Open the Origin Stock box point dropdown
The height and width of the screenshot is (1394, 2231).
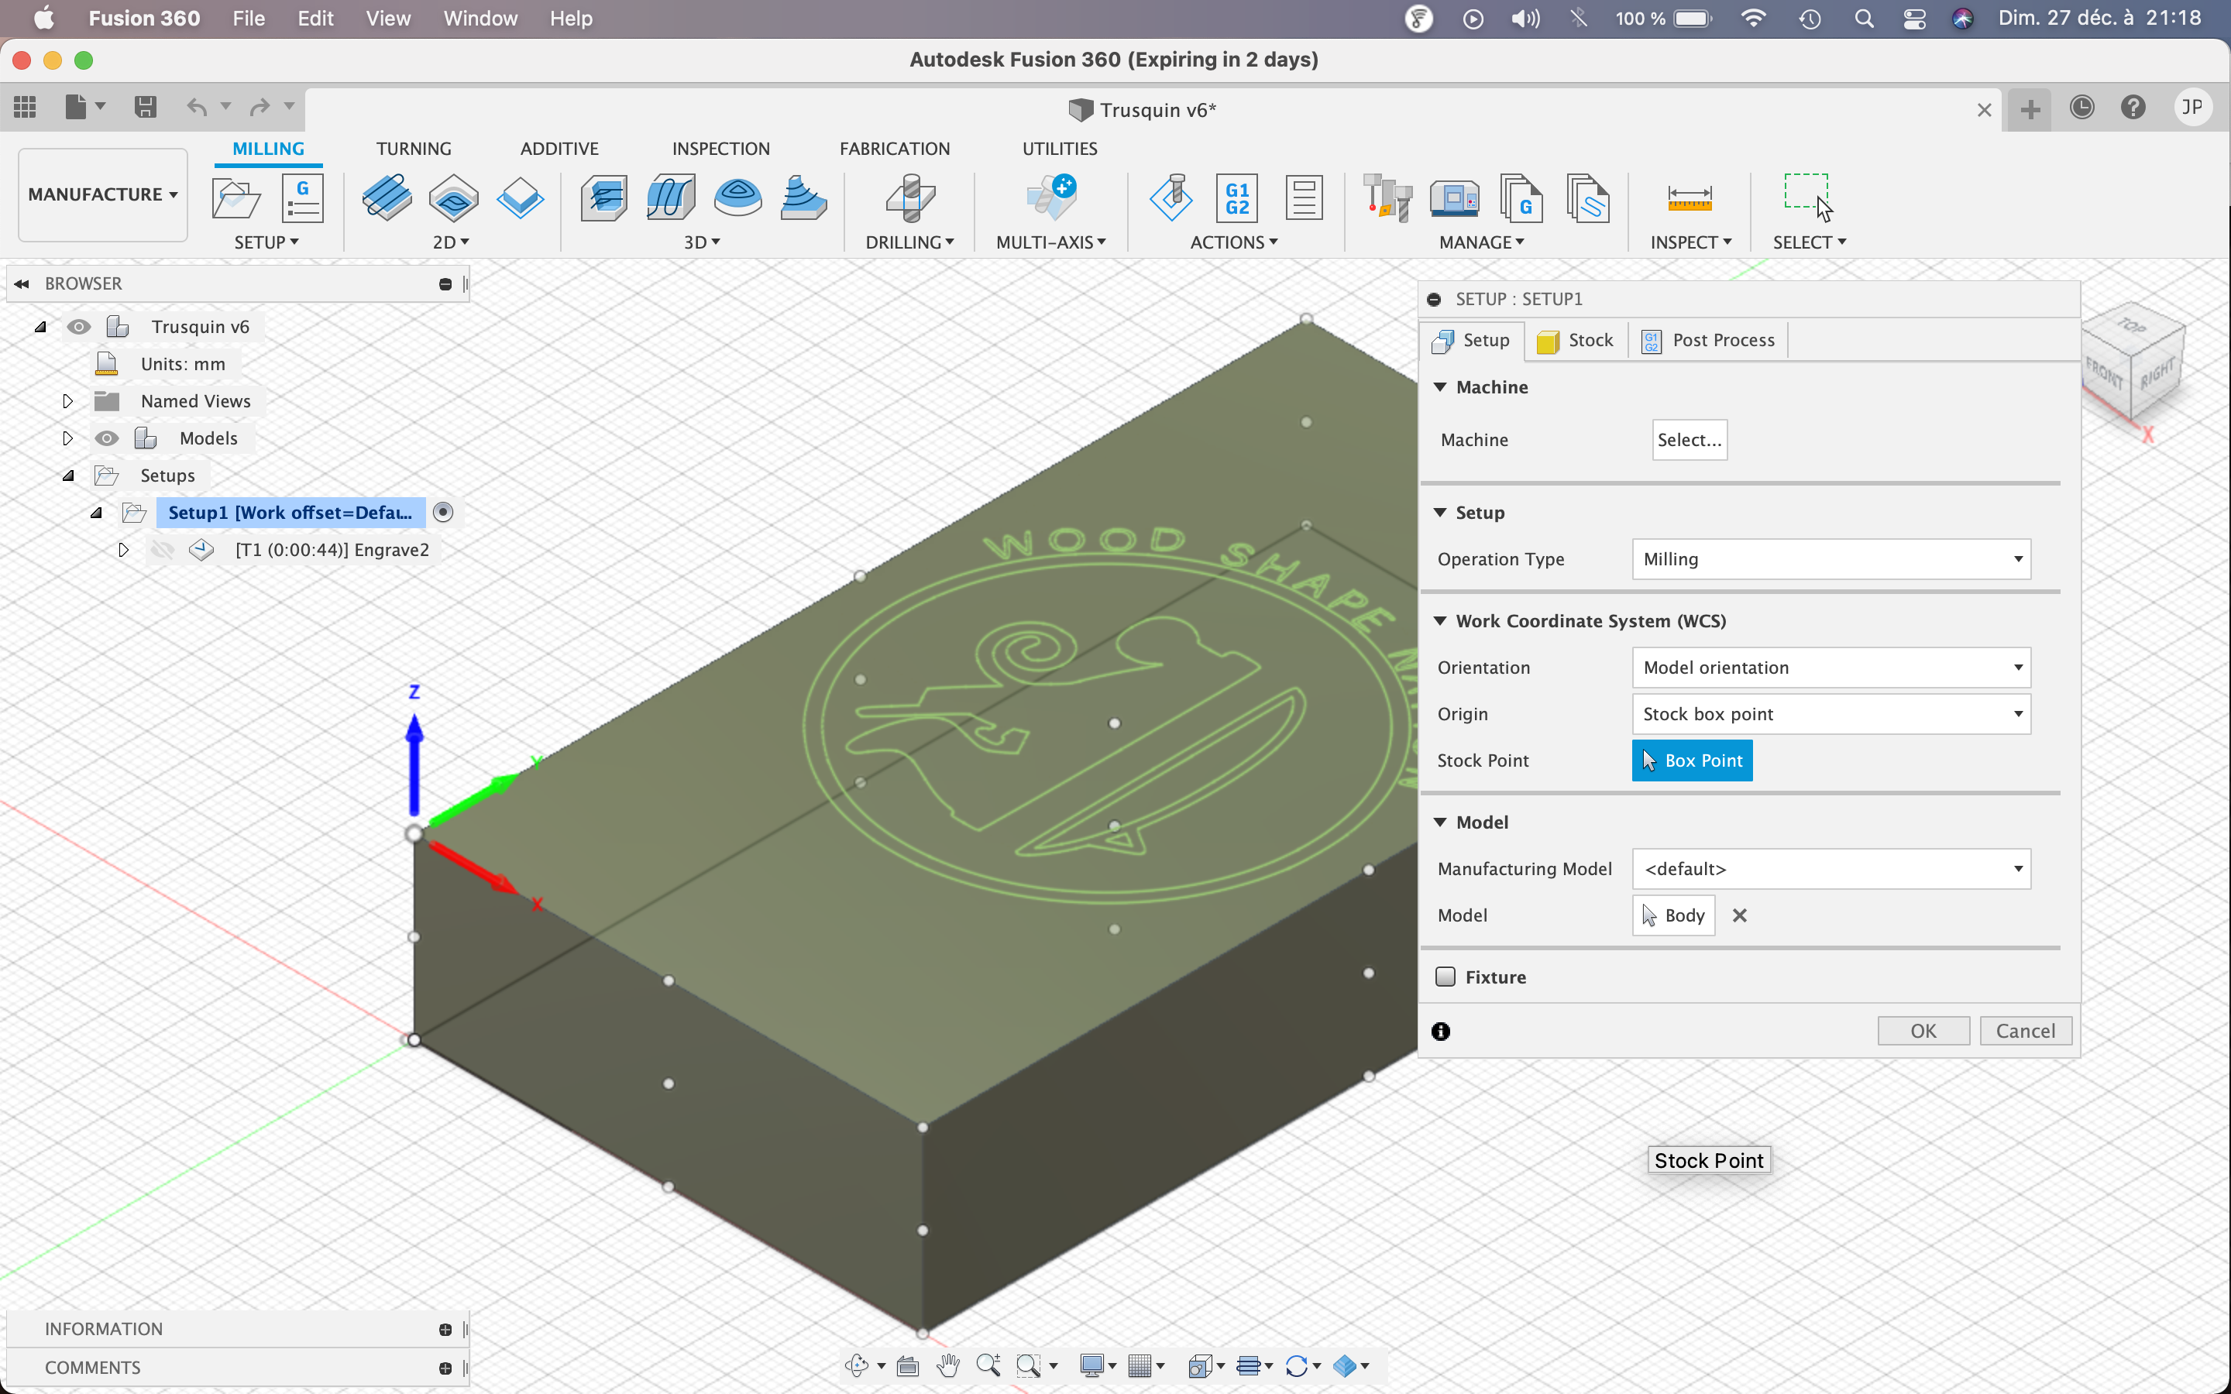coord(1830,713)
